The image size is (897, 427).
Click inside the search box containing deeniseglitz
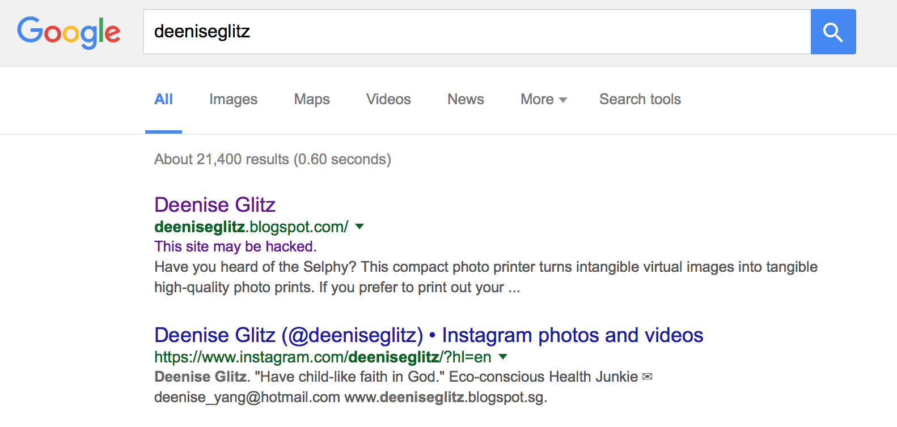point(476,32)
